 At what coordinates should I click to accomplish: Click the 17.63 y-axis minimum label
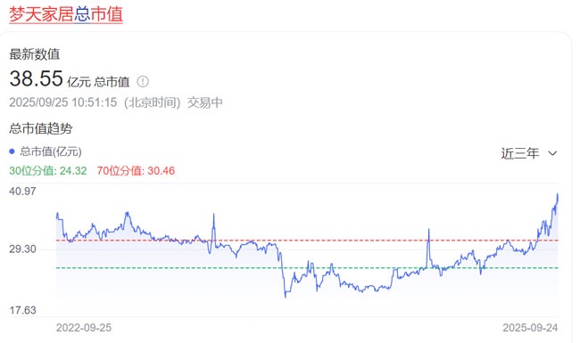coord(22,310)
